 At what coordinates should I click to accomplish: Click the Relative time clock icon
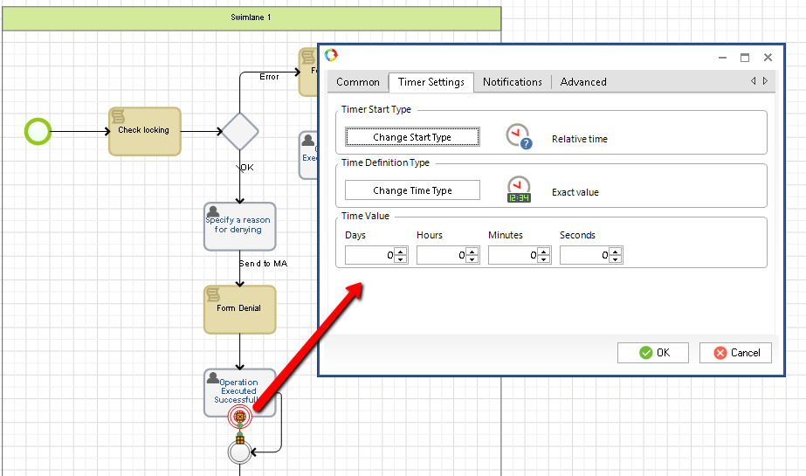[x=519, y=136]
